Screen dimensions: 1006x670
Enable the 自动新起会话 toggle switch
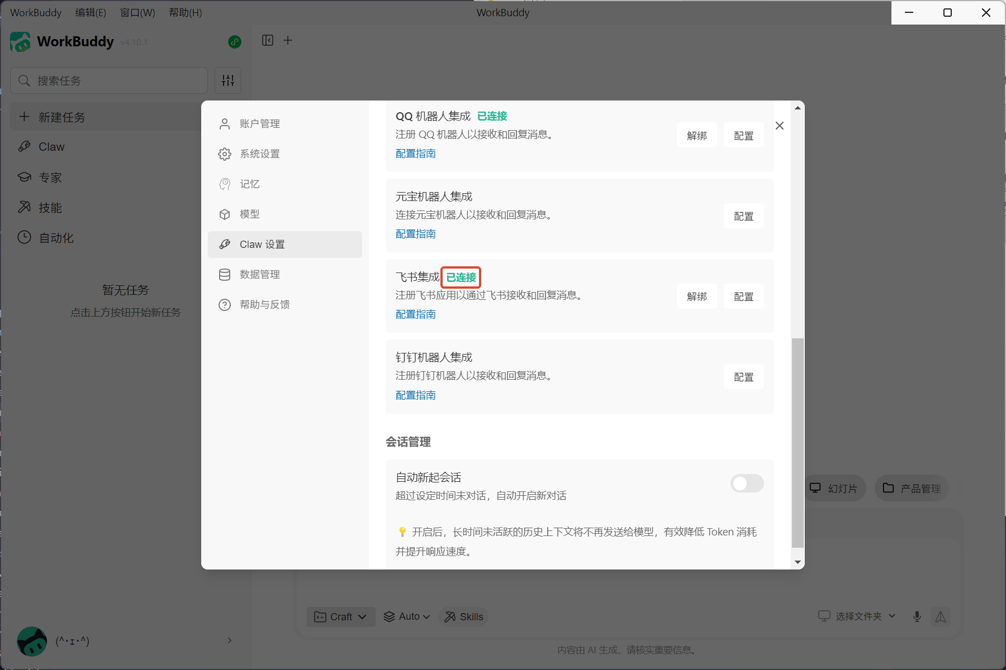click(x=747, y=484)
